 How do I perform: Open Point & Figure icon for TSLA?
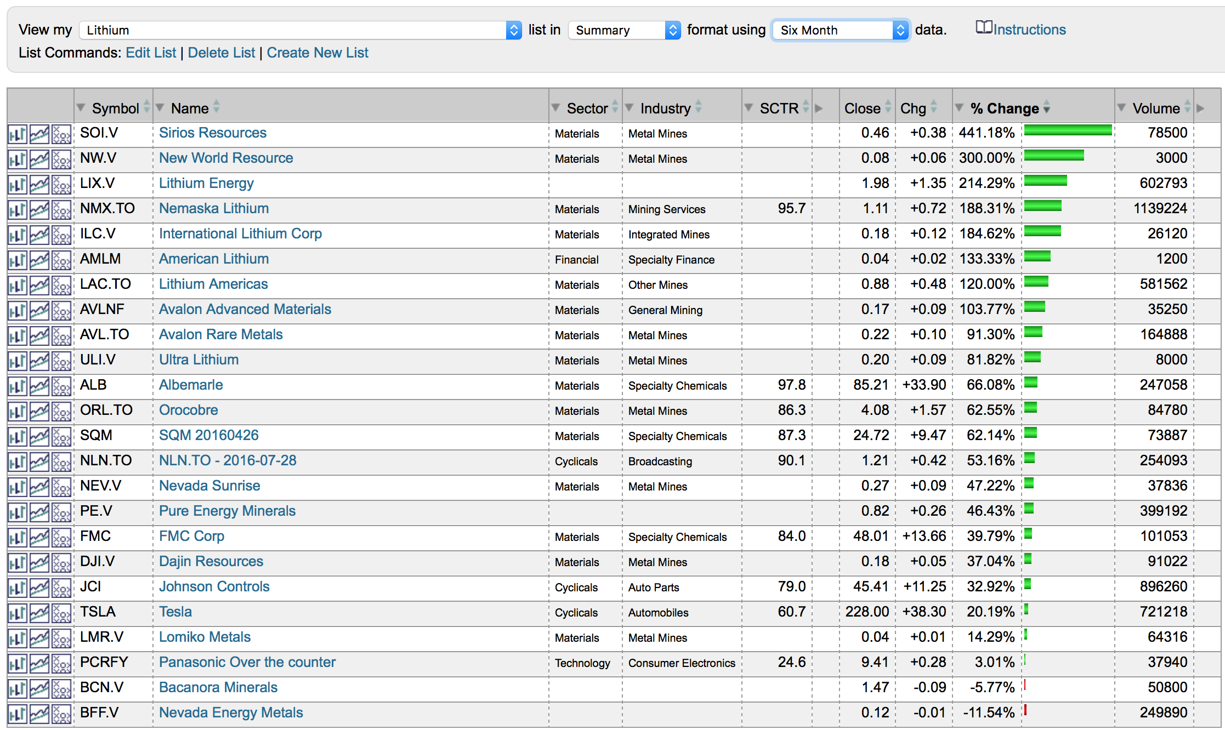[x=61, y=613]
